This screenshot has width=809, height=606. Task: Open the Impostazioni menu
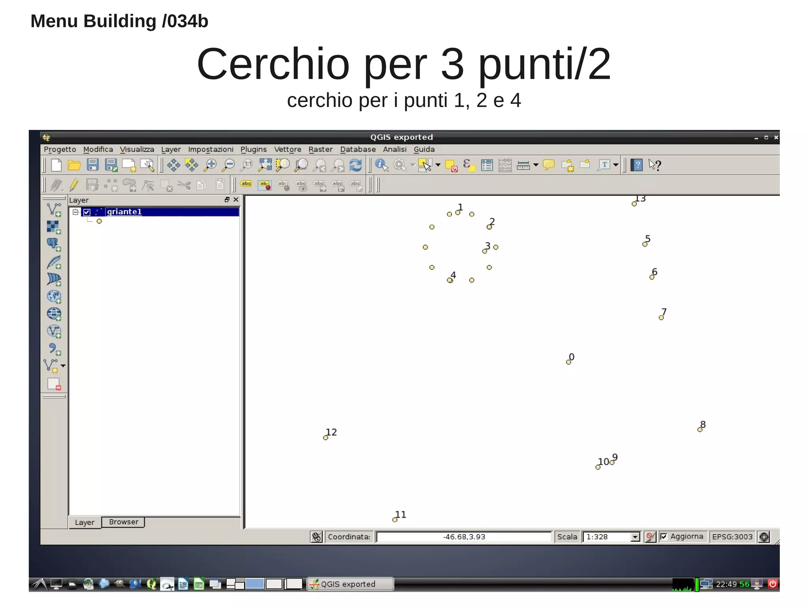pyautogui.click(x=211, y=149)
